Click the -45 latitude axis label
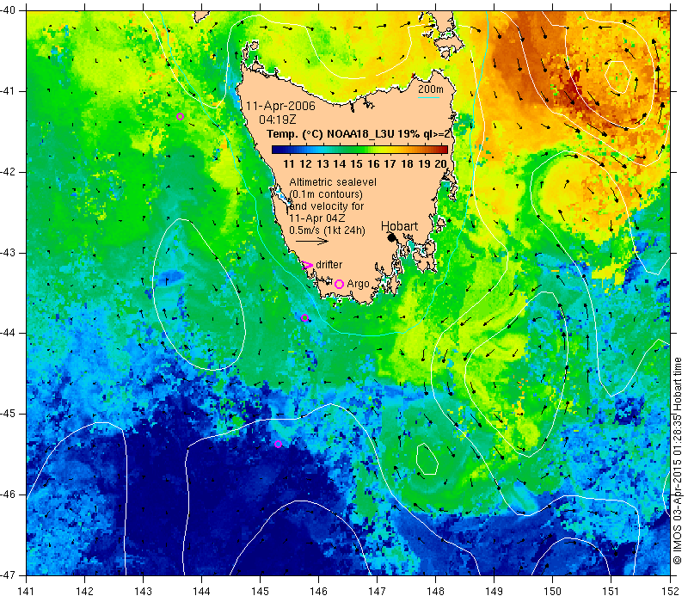 pos(8,414)
